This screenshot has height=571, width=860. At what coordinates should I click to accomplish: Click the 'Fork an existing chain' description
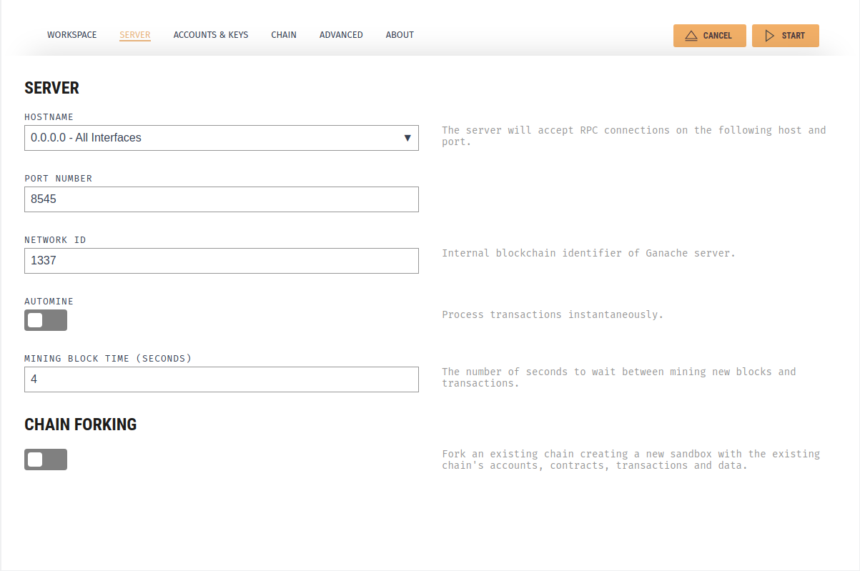[x=631, y=460]
